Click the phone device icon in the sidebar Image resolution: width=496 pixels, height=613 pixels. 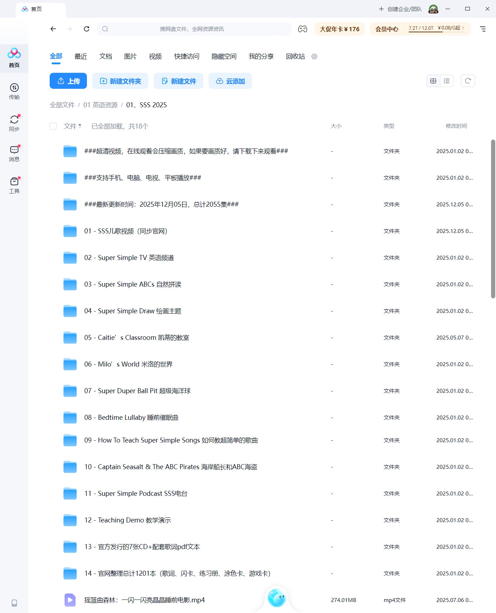14,603
